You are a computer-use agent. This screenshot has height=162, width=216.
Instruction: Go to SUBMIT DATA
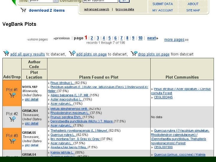point(163,4)
